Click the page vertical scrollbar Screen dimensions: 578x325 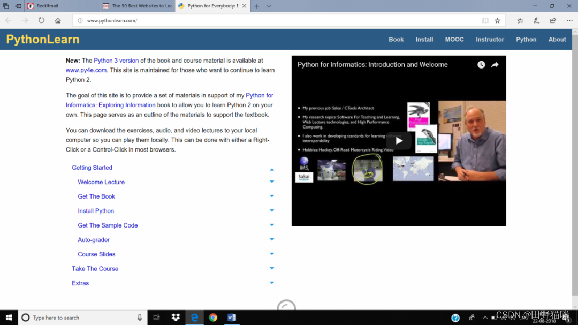tap(575, 169)
